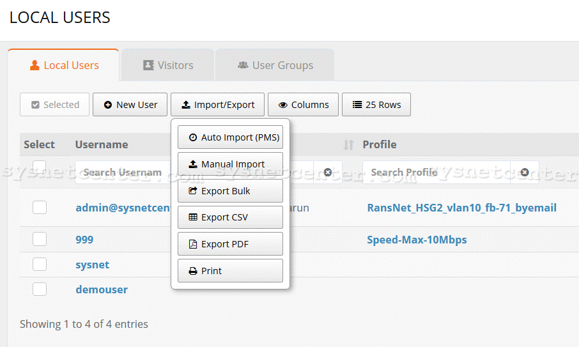Click the LOCAL USERS page title
Screen dimensions: 579x347
[x=60, y=17]
